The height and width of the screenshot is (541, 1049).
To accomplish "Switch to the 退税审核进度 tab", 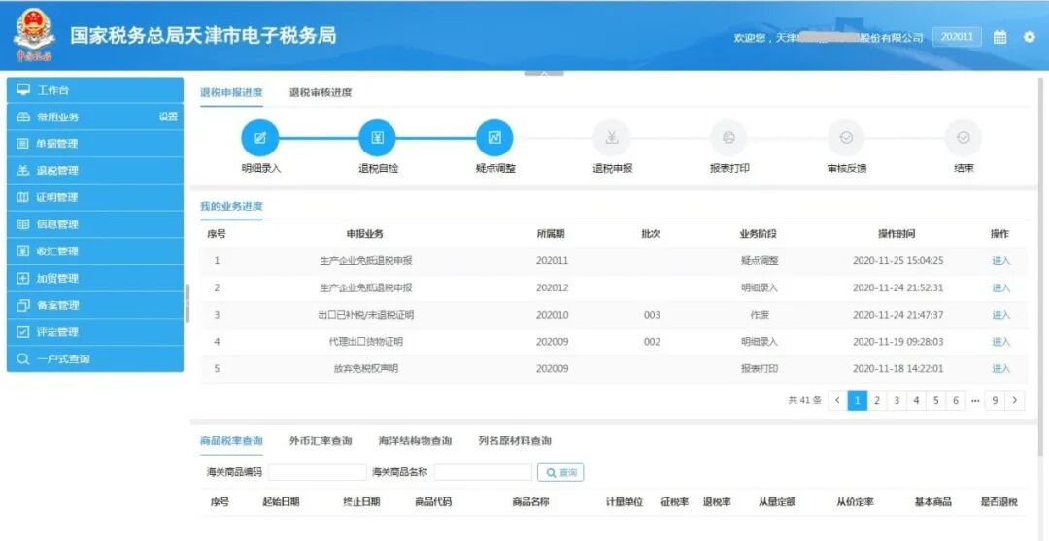I will point(321,93).
